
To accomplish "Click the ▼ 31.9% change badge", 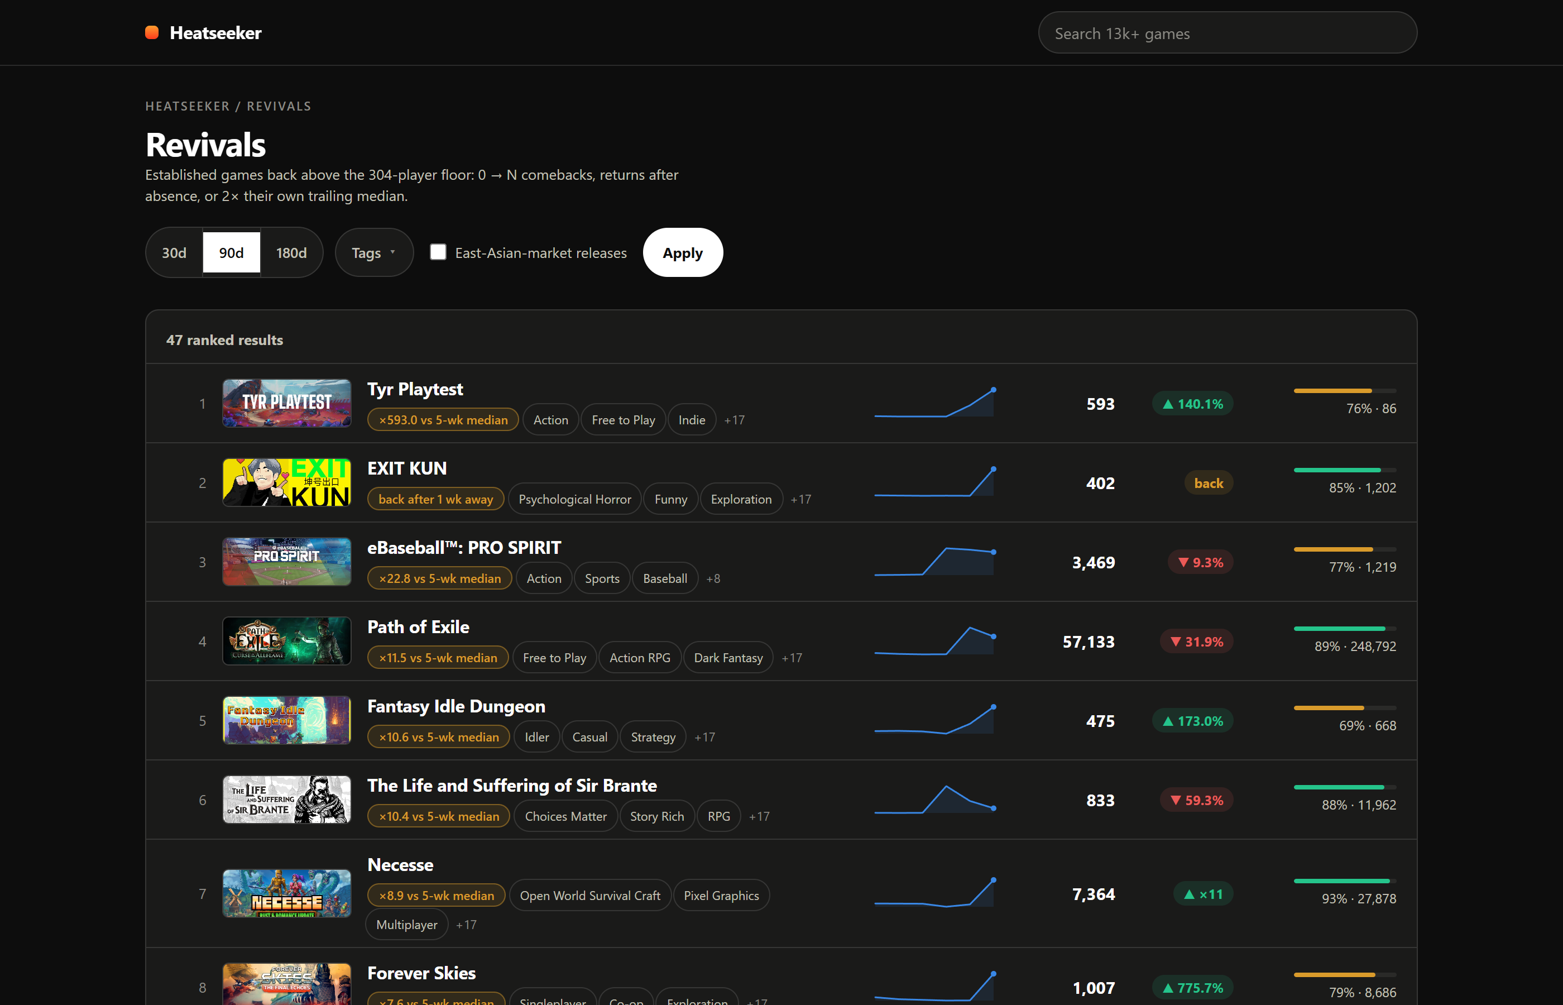I will click(x=1196, y=642).
